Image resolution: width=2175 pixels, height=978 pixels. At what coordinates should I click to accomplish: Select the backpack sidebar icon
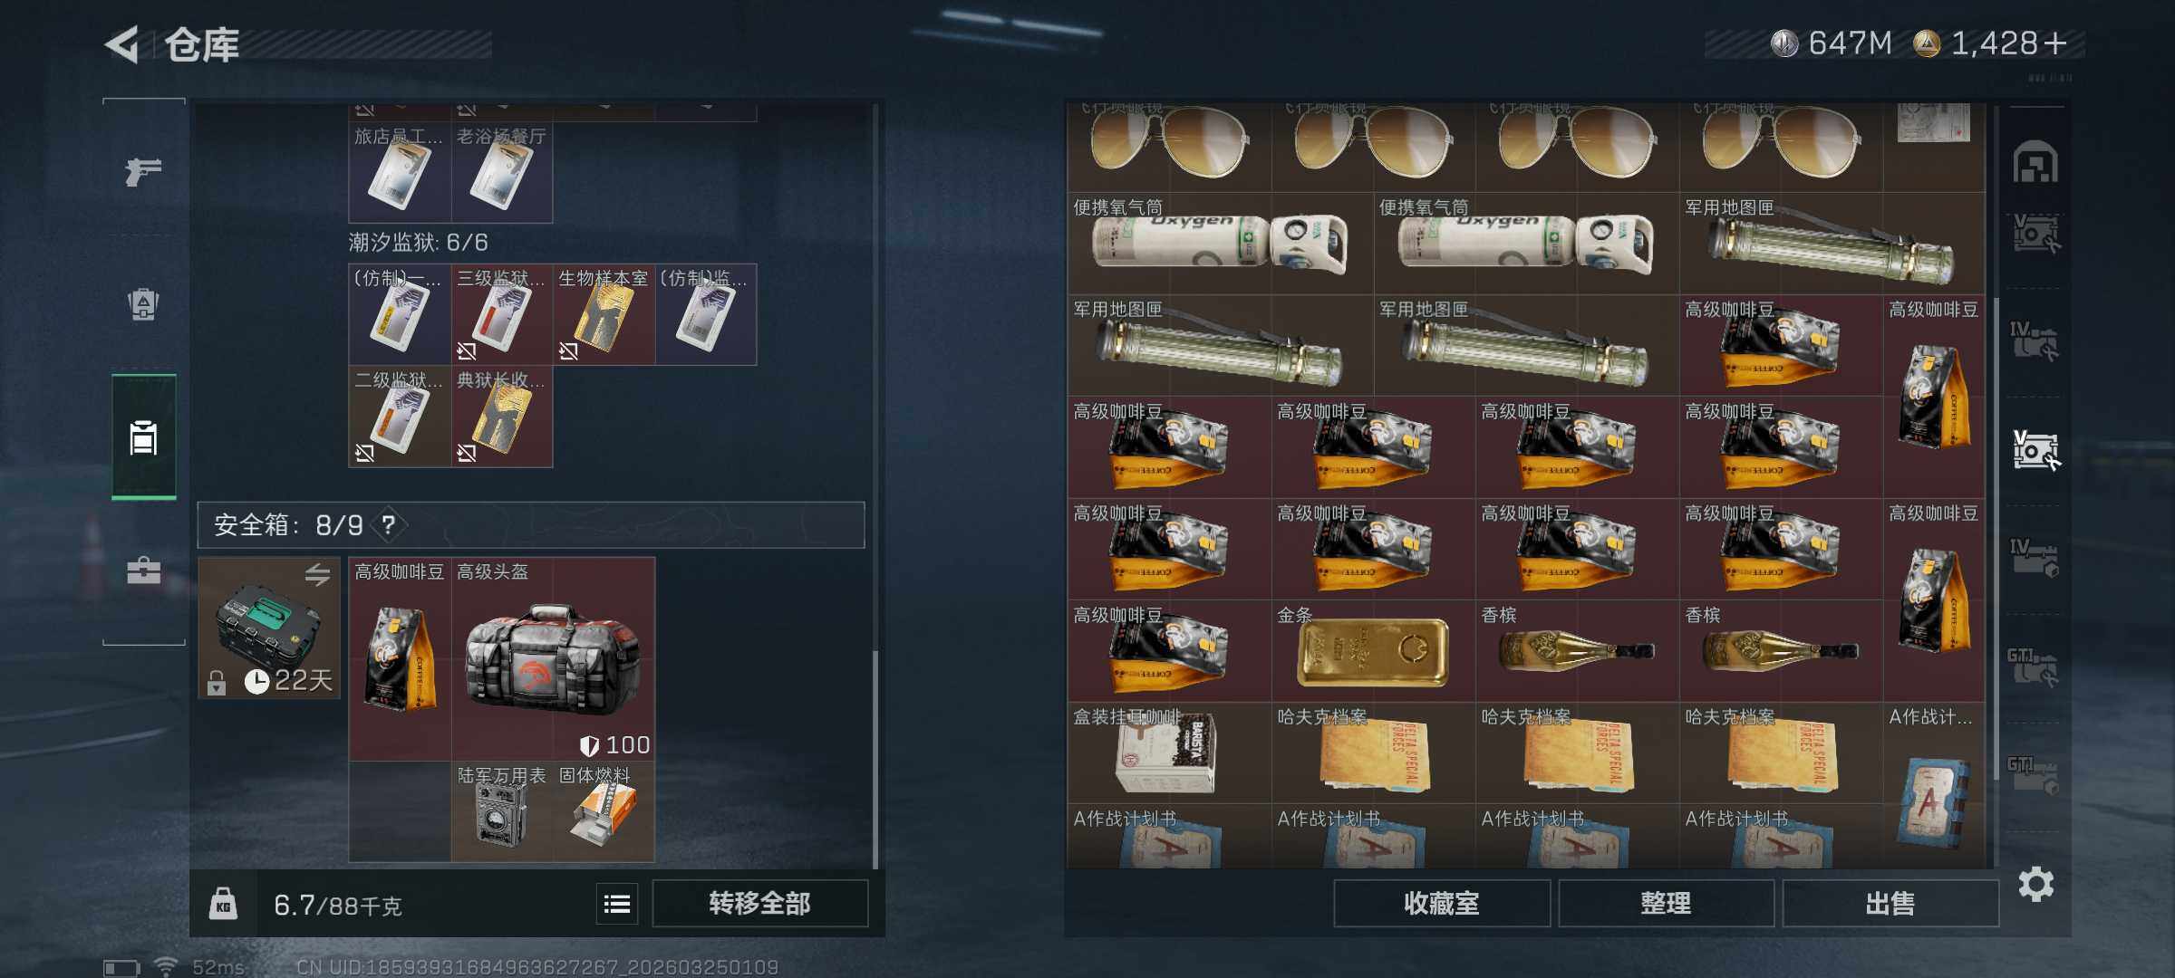[143, 303]
